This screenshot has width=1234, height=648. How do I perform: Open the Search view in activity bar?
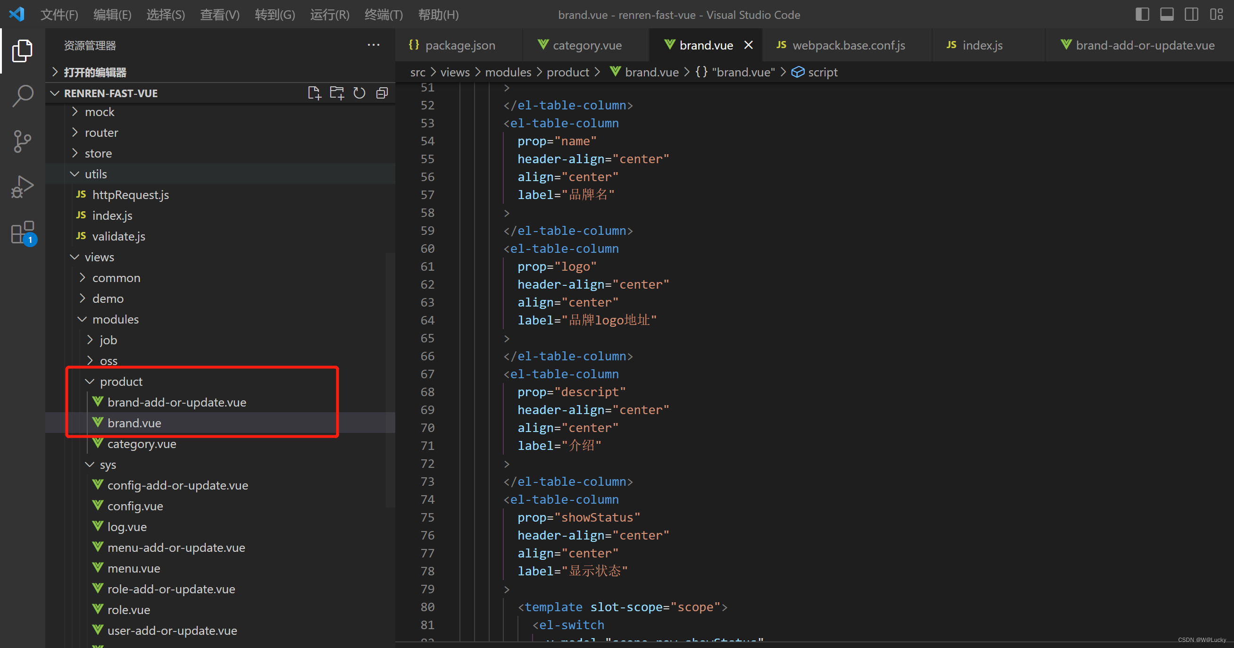(22, 96)
